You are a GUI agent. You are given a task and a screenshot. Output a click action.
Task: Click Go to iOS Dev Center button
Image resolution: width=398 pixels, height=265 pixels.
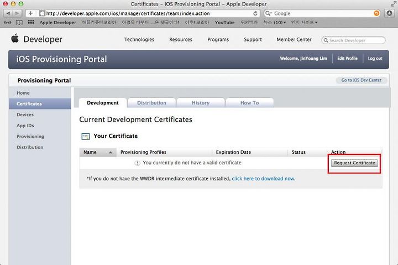pyautogui.click(x=362, y=80)
